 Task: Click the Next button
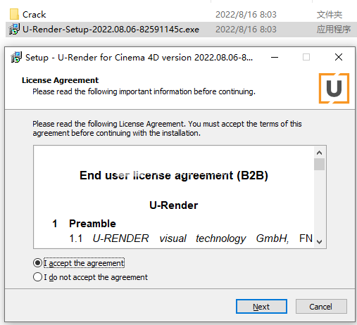pos(261,306)
